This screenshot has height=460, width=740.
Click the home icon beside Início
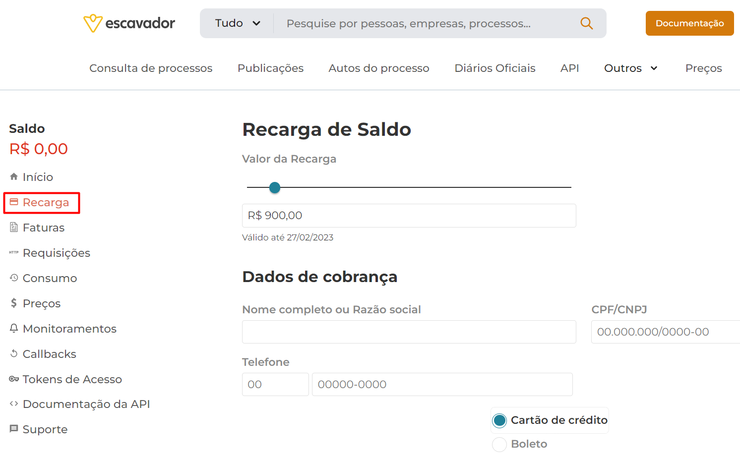[x=14, y=176]
